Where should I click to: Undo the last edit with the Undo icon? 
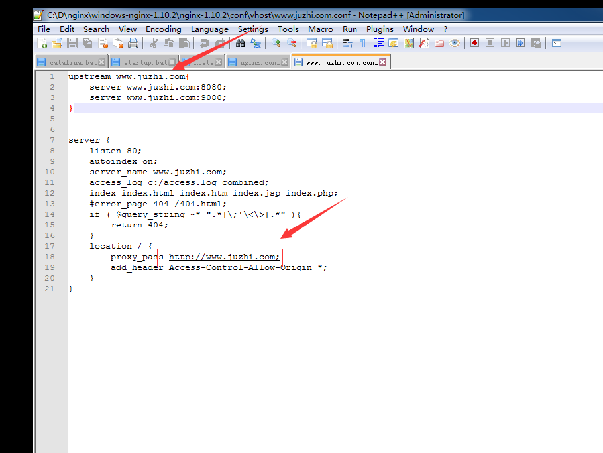[x=204, y=44]
